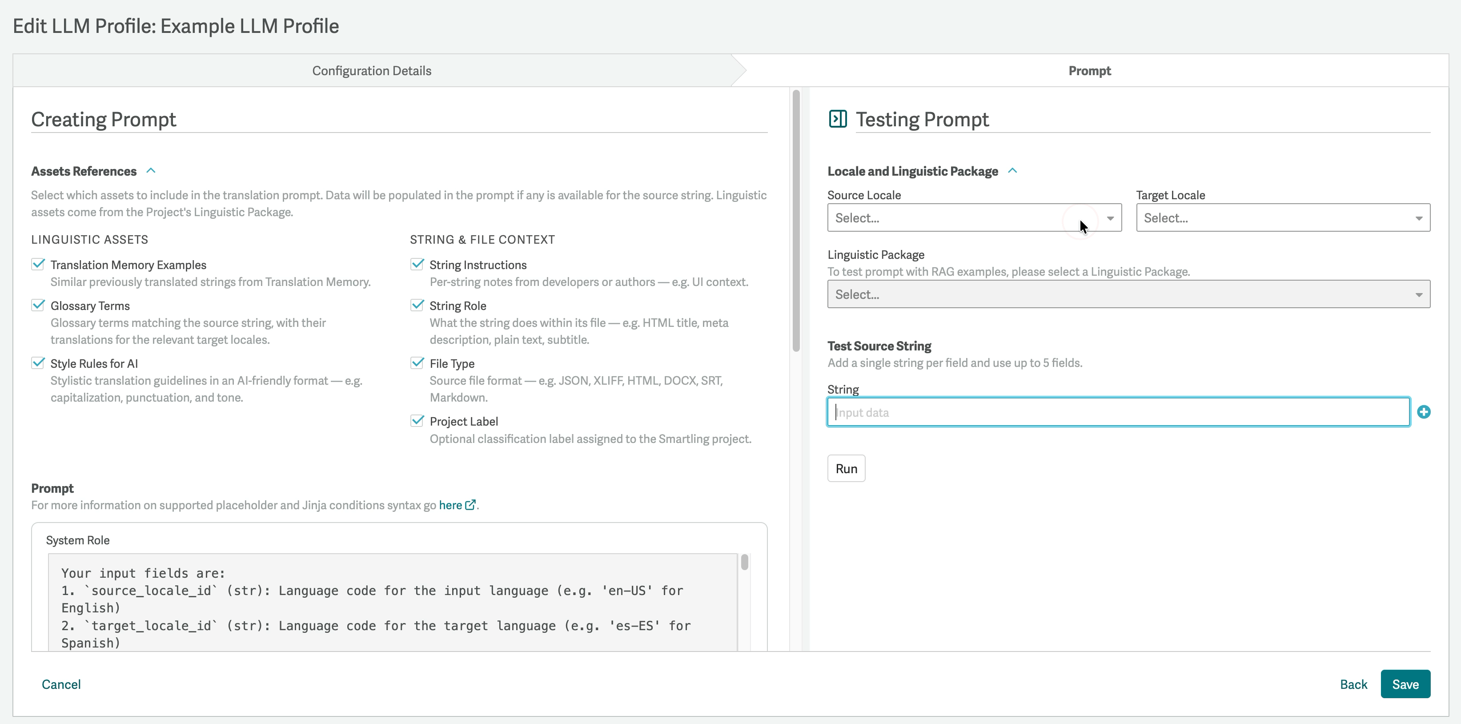Open the Source Locale dropdown
Screen dimensions: 1461x724
975,218
